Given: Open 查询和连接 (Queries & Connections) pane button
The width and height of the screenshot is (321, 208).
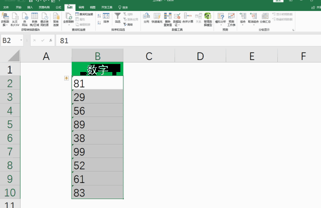Looking at the screenshot, I should coord(84,14).
